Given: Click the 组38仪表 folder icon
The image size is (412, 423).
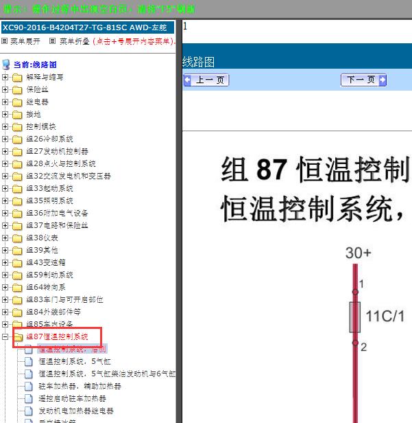Looking at the screenshot, I should [x=17, y=238].
